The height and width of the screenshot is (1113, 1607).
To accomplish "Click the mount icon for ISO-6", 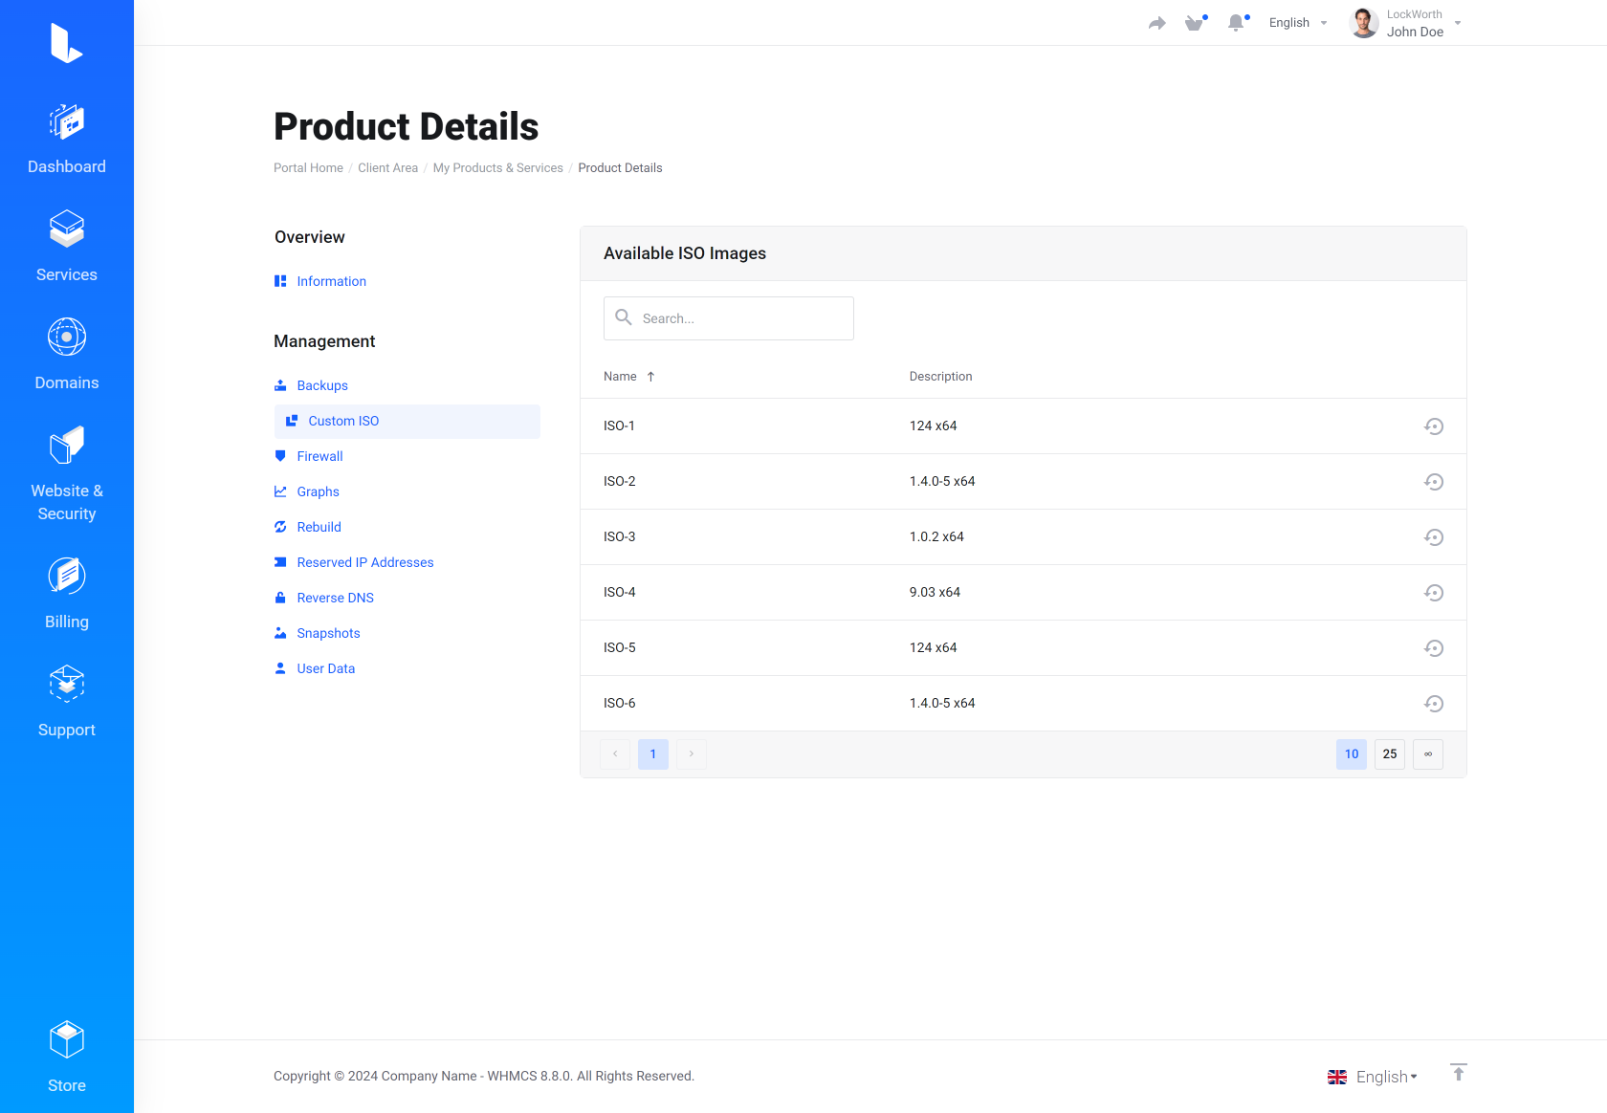I will 1434,704.
